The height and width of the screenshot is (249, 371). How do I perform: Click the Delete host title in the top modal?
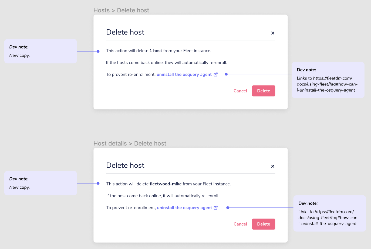(125, 32)
